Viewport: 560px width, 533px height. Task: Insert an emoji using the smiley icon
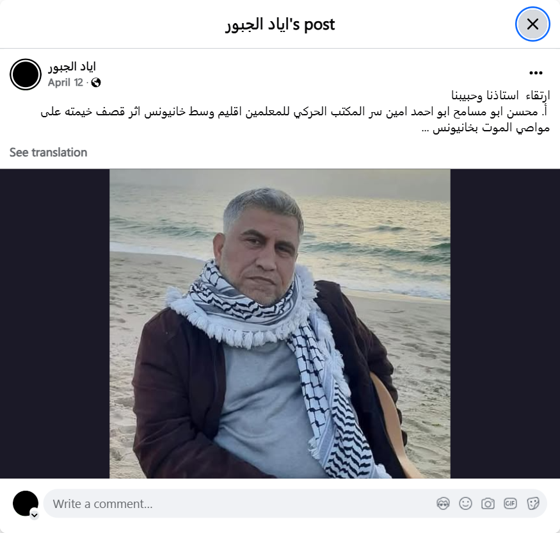click(x=465, y=504)
